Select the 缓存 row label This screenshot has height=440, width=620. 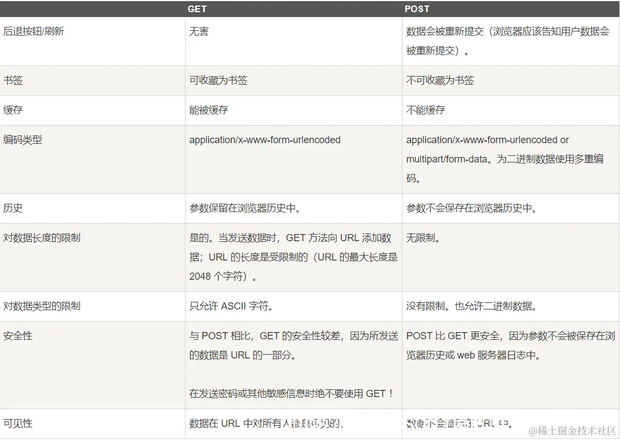point(13,110)
